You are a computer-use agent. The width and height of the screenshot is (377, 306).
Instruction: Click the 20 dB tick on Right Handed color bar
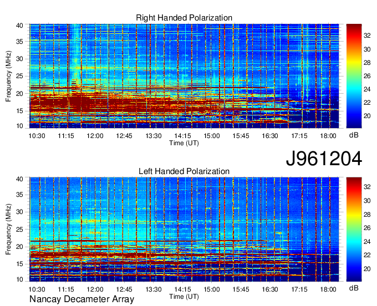367,116
